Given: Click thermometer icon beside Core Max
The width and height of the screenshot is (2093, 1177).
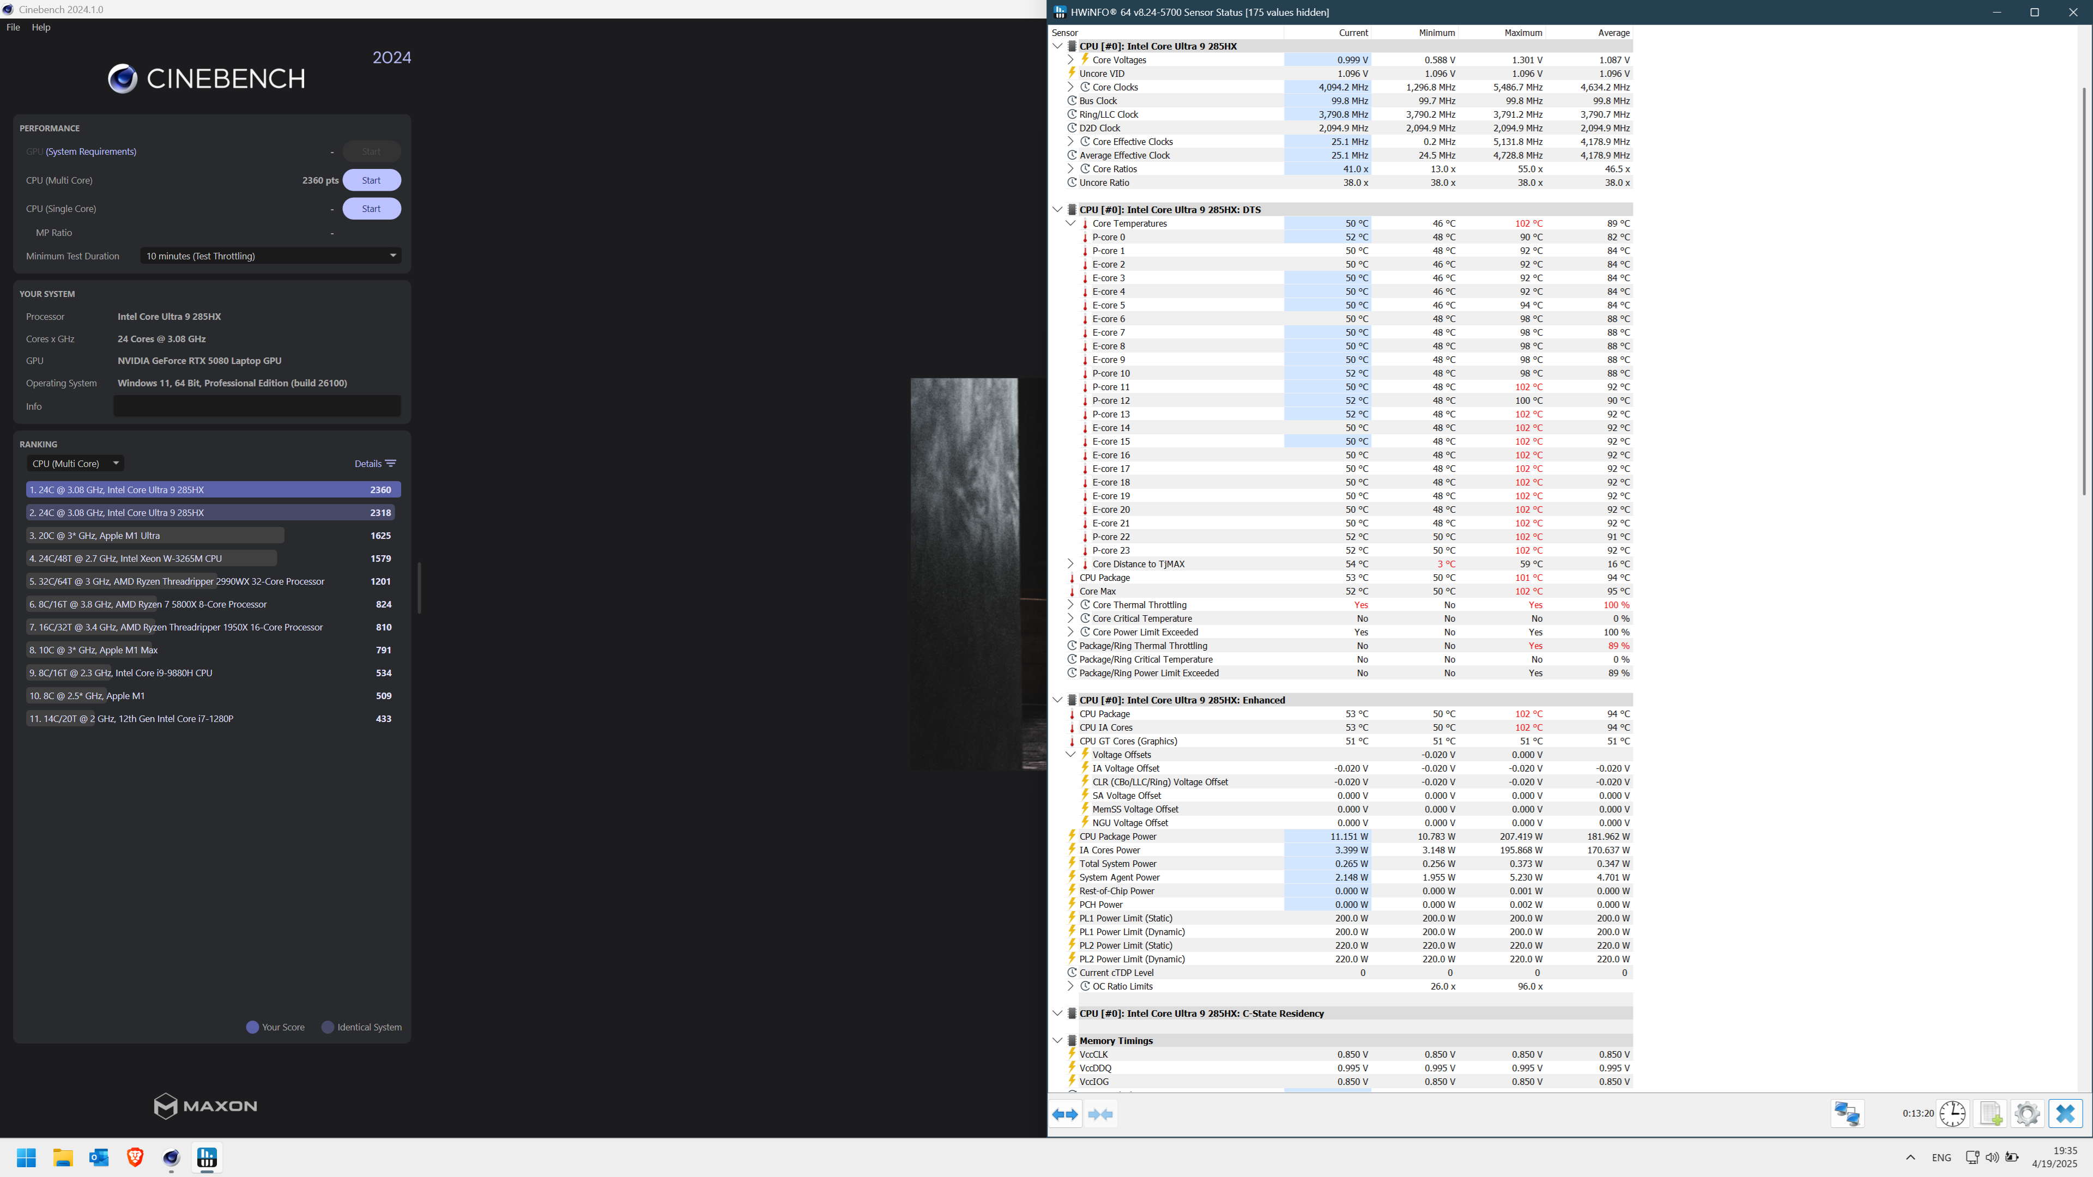Looking at the screenshot, I should (1072, 591).
